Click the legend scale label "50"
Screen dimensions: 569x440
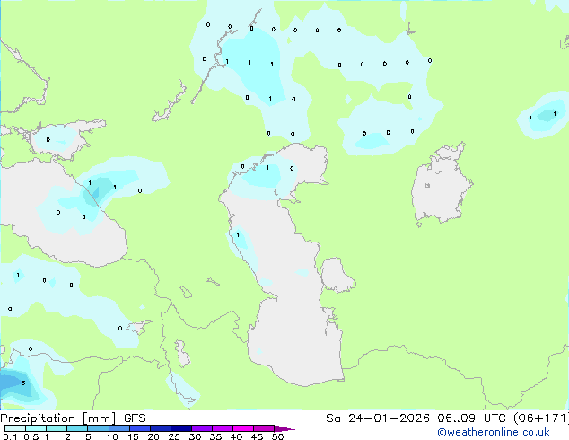point(277,436)
